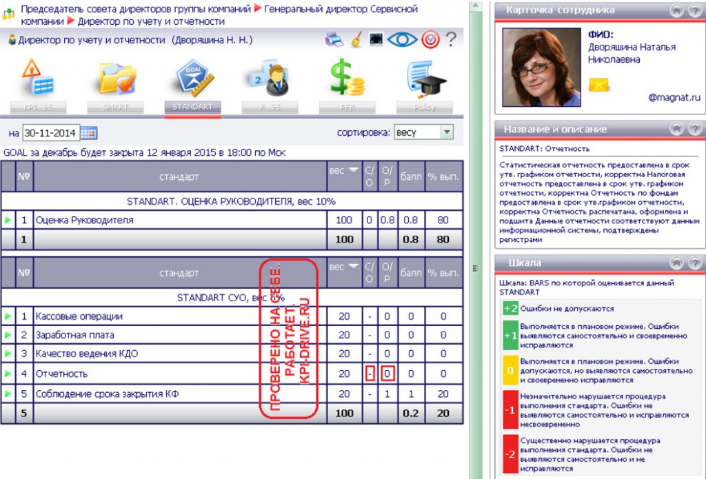Open help for Название и описание panel
Screen dimensions: 706x479
tap(695, 129)
